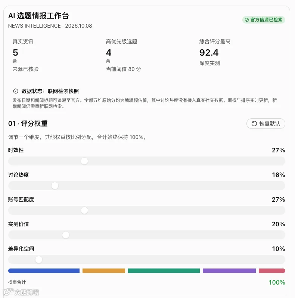295x298 pixels.
Task: Click the 讨论热度 dimension label
Action: pos(18,175)
